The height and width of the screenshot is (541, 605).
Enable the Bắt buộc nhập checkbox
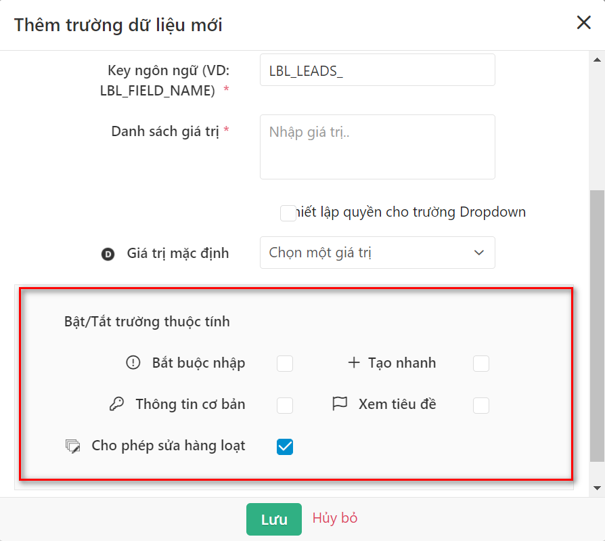click(x=285, y=363)
